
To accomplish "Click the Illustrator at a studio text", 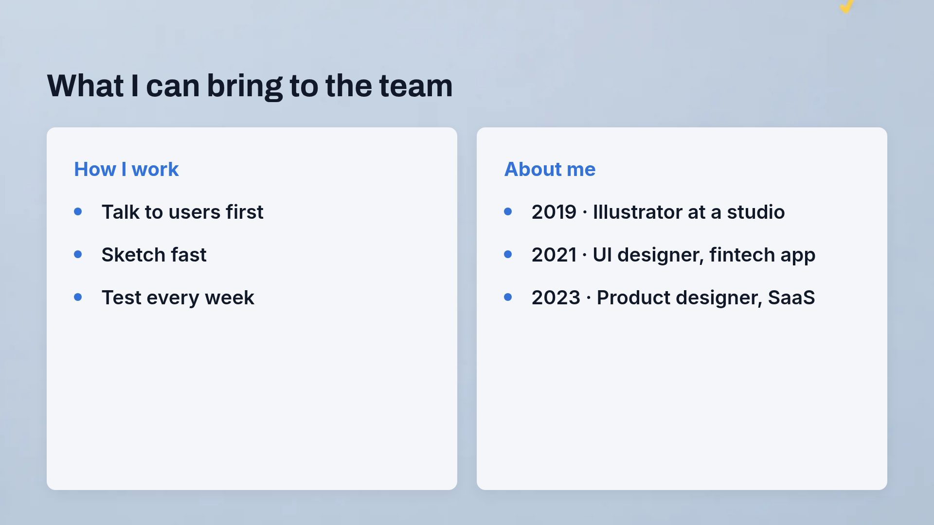I will 688,212.
